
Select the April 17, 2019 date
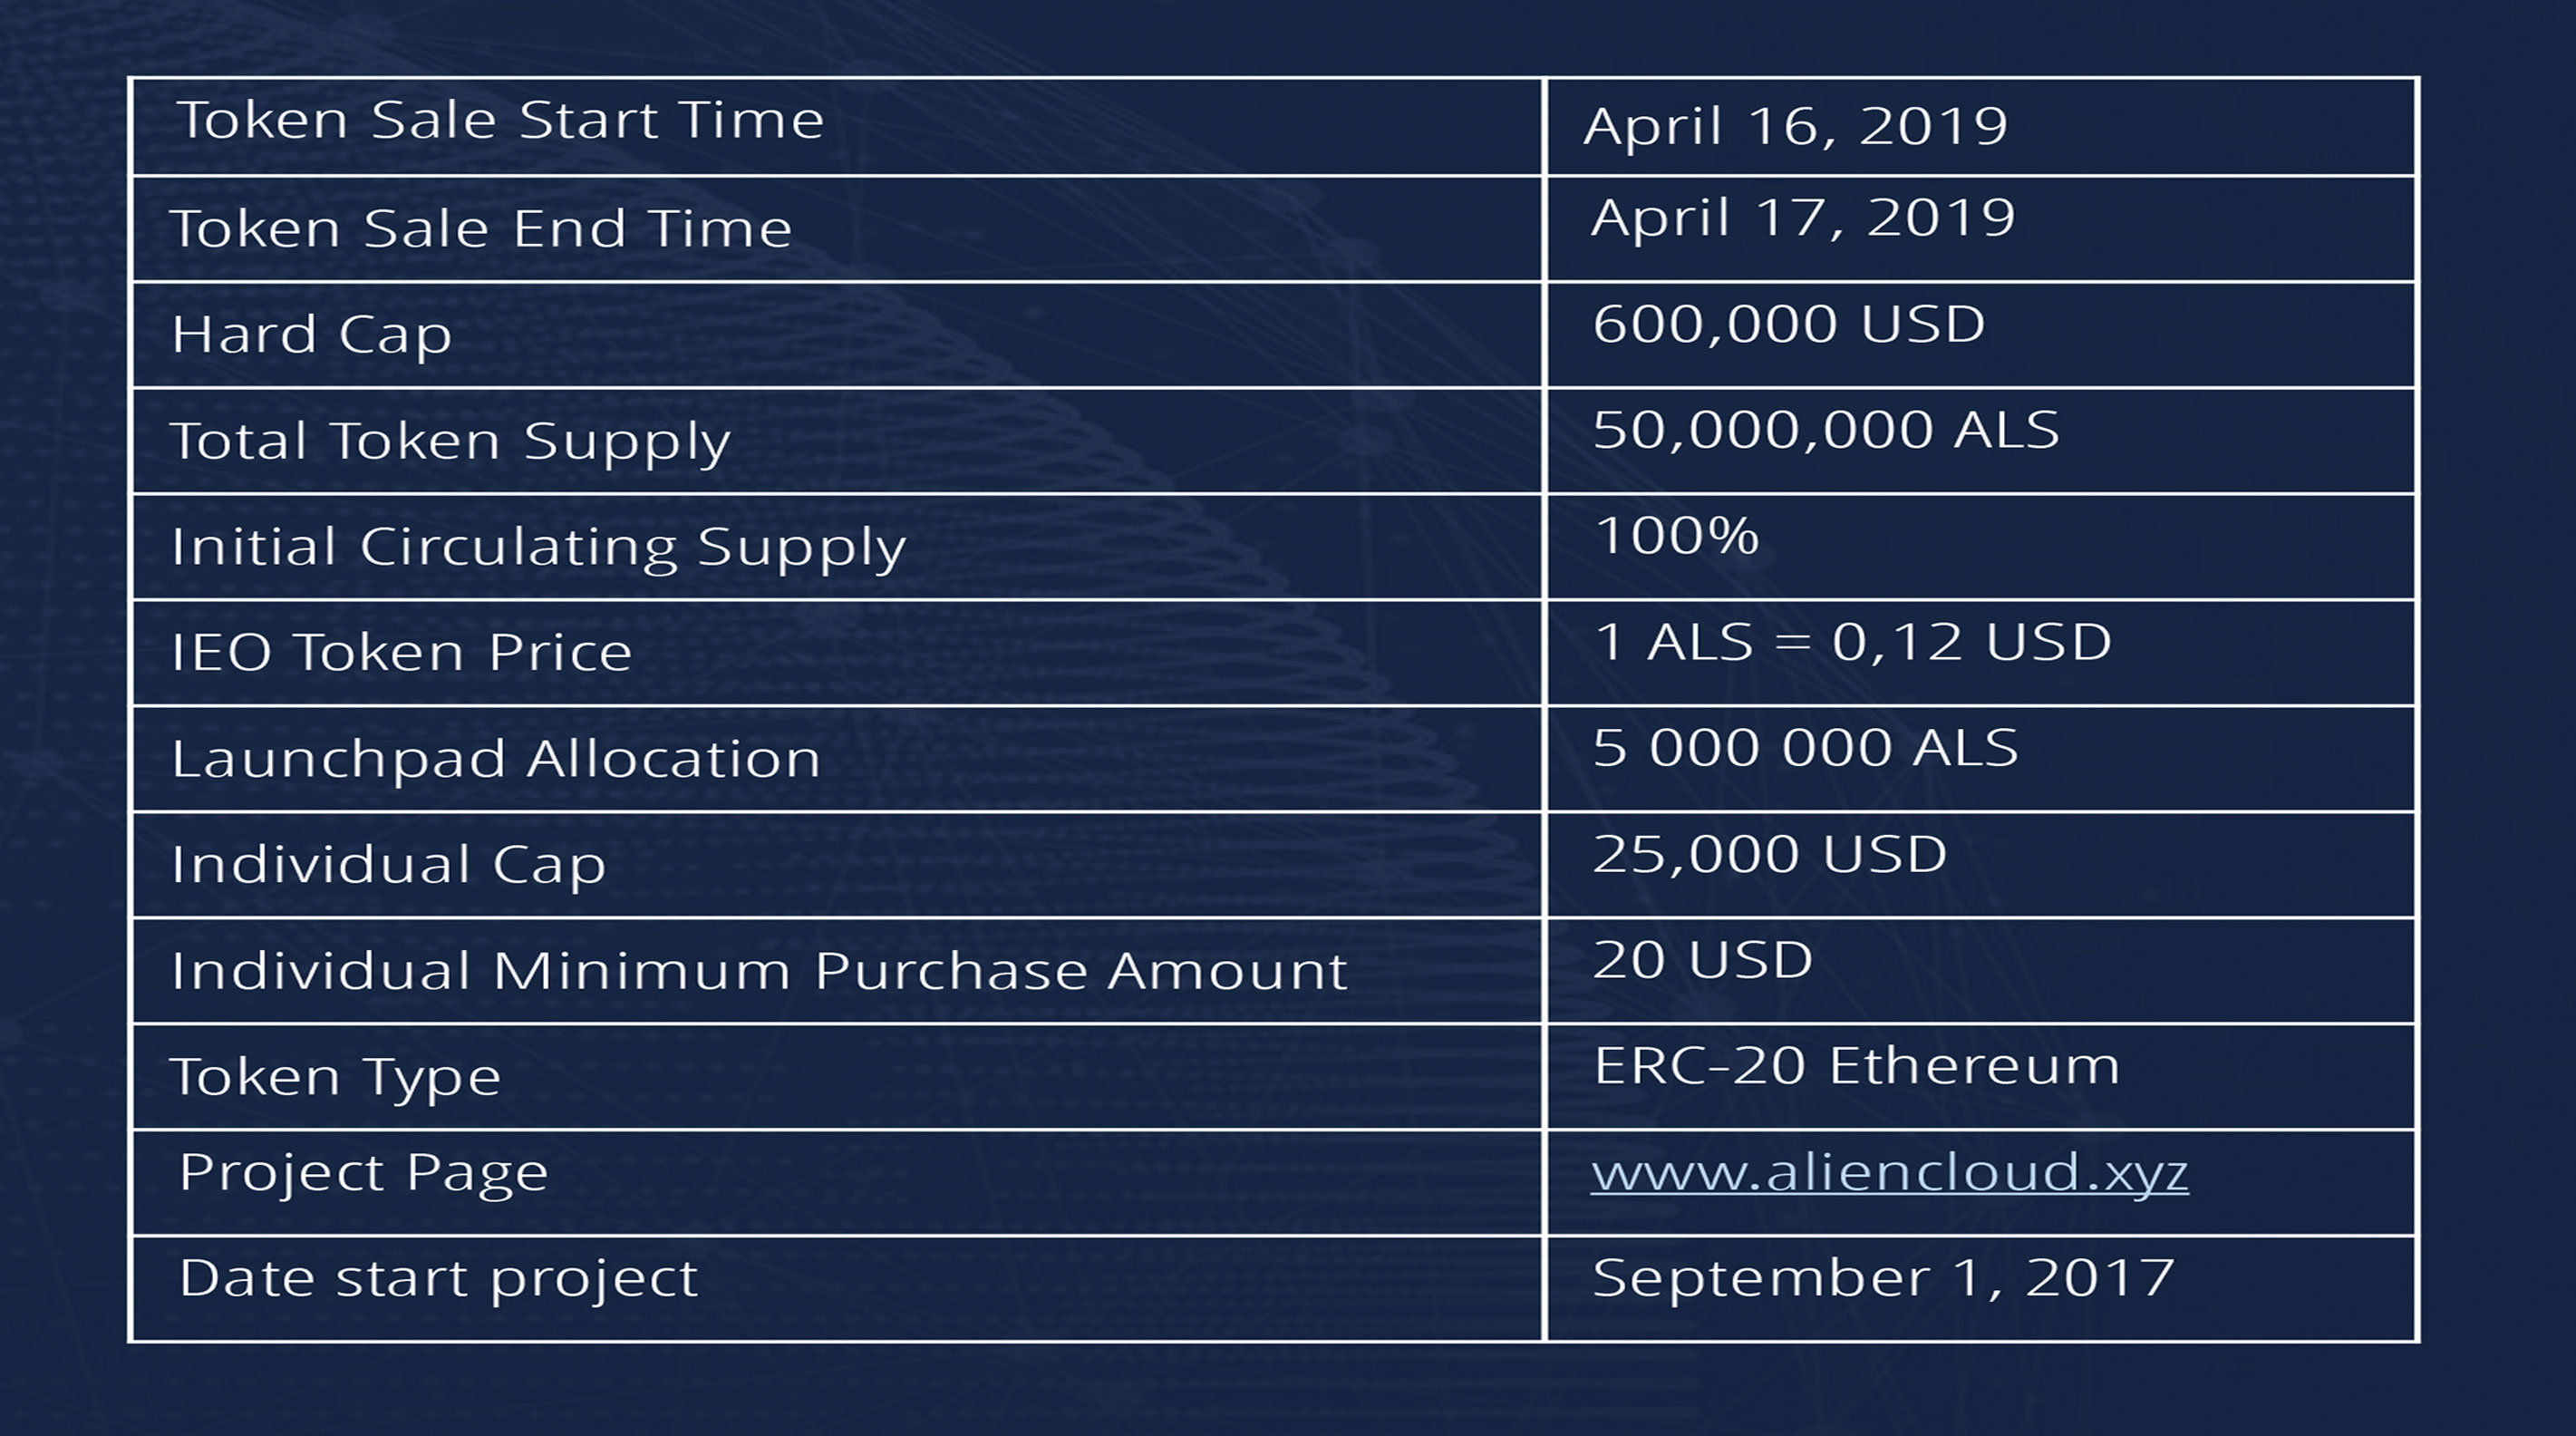click(1803, 218)
